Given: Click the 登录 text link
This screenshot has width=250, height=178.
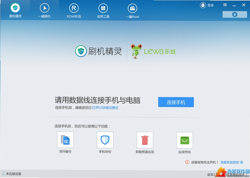Looking at the screenshot, I should coord(211,5).
